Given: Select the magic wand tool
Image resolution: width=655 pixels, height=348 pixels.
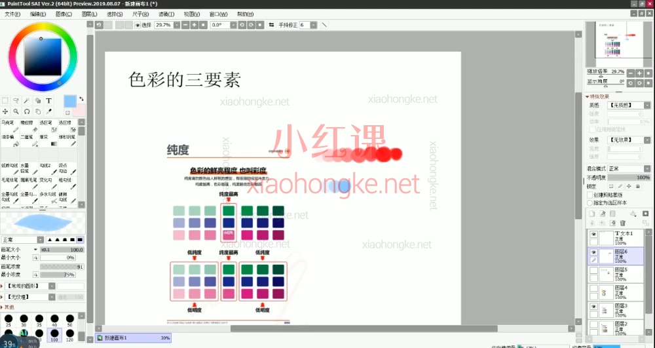Looking at the screenshot, I should coord(27,101).
